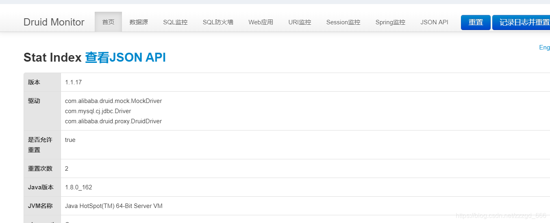Screen dimensions: 550x223
Task: Select com.alibaba.druid.mock.MockDriver text
Action: (x=113, y=101)
